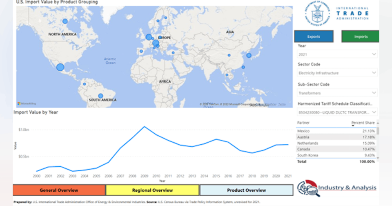
Task: Expand the Harmonized Tariff Schedule Classification dropdown
Action: click(337, 112)
